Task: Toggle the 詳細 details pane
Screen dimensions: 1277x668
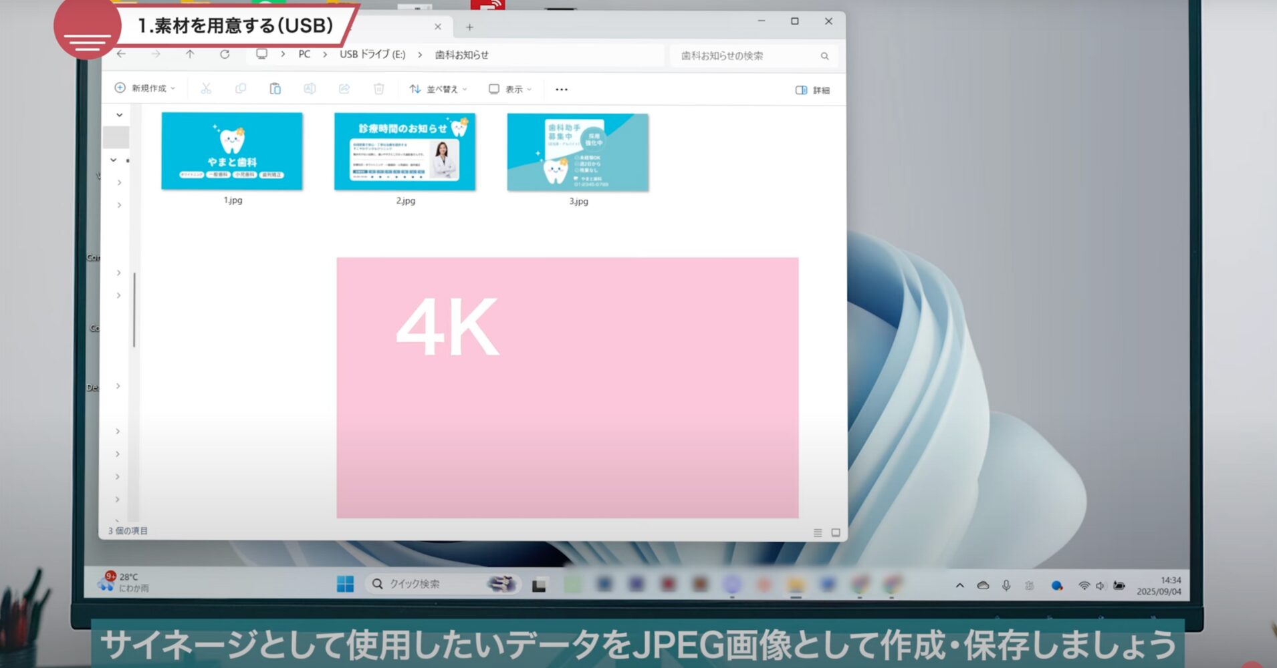Action: (812, 90)
